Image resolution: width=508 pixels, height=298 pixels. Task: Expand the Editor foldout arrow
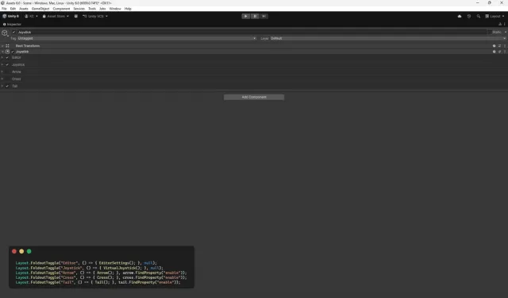(2, 58)
